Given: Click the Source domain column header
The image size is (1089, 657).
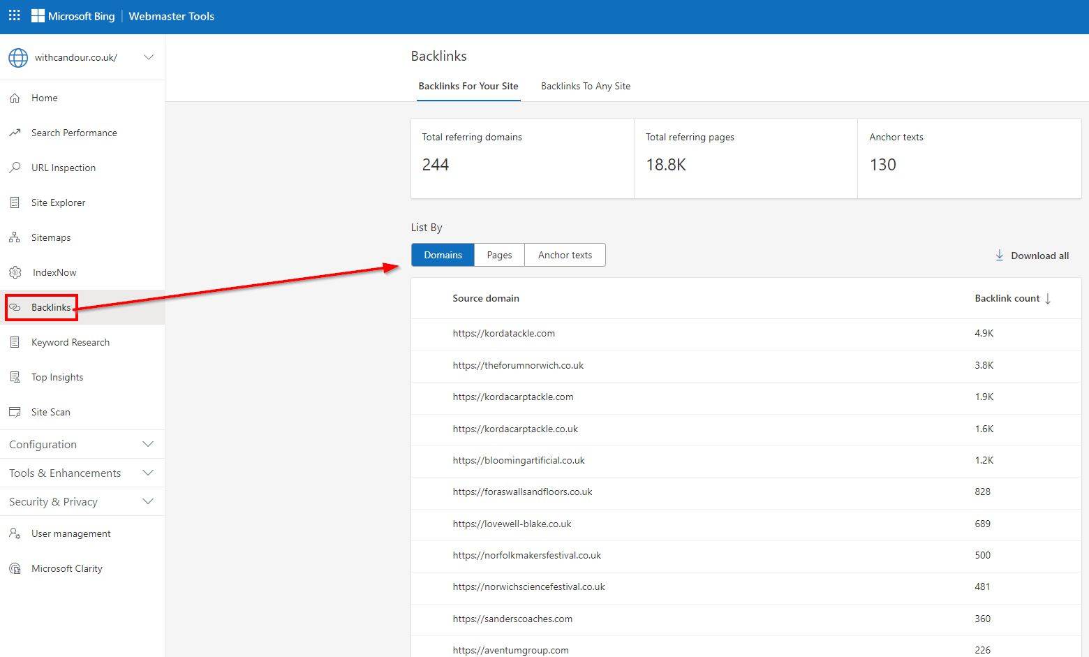Looking at the screenshot, I should click(486, 298).
